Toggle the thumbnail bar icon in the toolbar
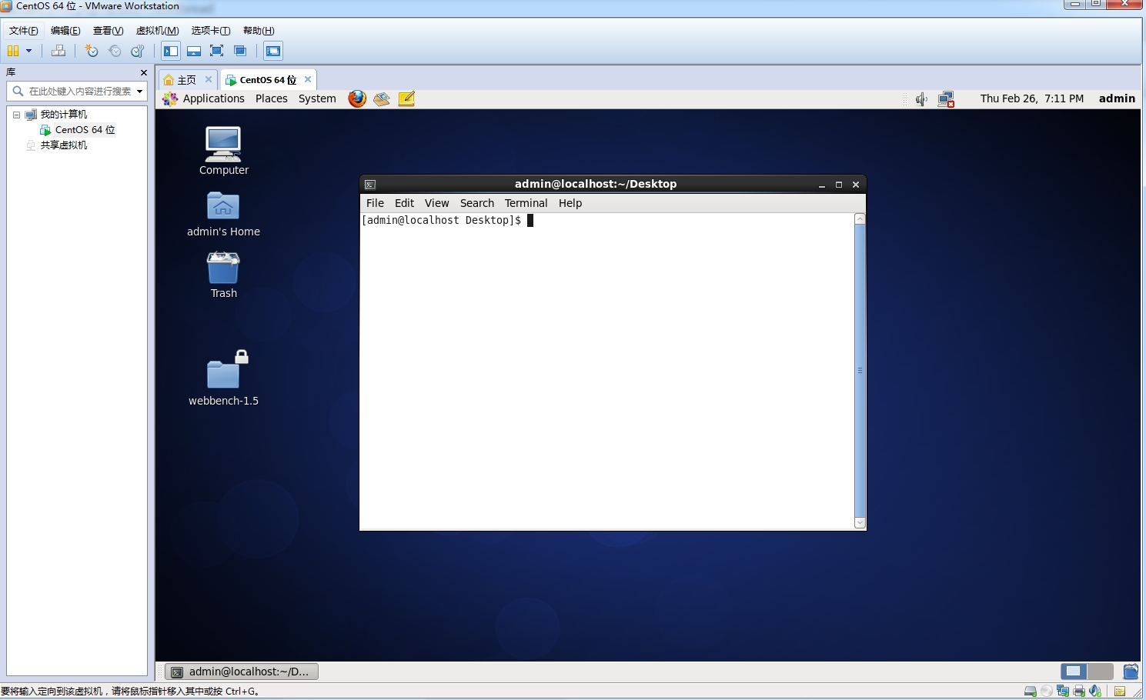Screen dimensions: 1146x700 click(194, 51)
